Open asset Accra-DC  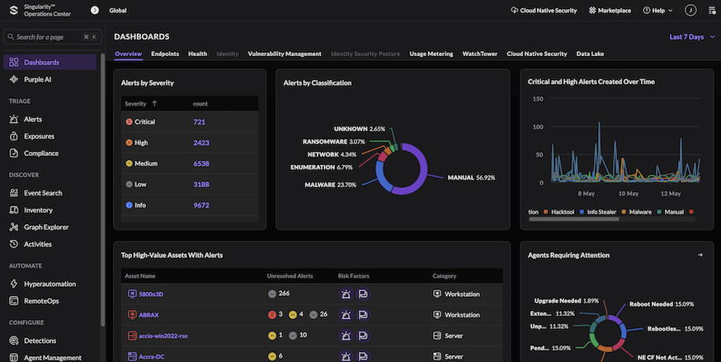(151, 356)
